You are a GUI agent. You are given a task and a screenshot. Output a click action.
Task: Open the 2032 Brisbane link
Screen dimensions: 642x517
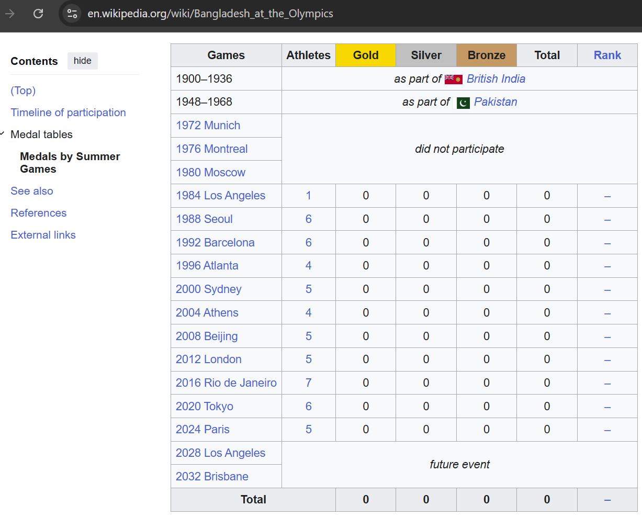click(212, 476)
